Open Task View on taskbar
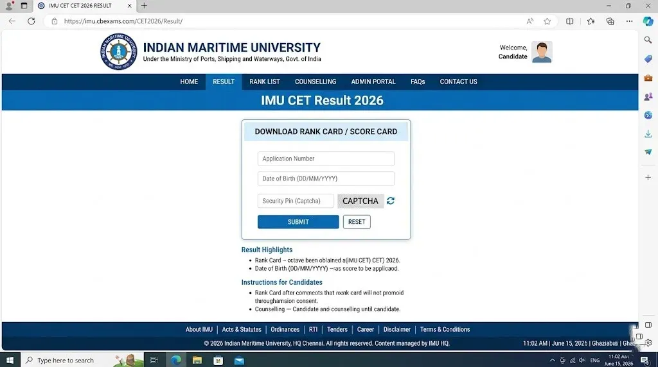Screen dimensions: 658x367 [154, 361]
